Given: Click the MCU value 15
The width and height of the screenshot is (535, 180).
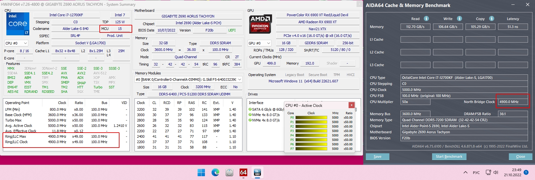Looking at the screenshot, I should coord(120,29).
